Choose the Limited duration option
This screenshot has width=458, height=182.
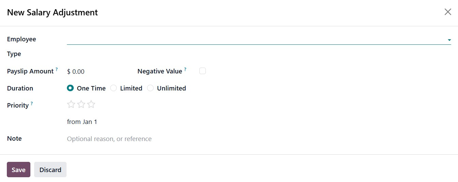pos(114,88)
